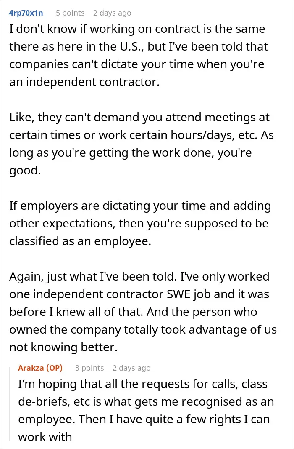Click the paragraph starting 'If employers are dictating'
This screenshot has height=449, width=294.
point(140,223)
